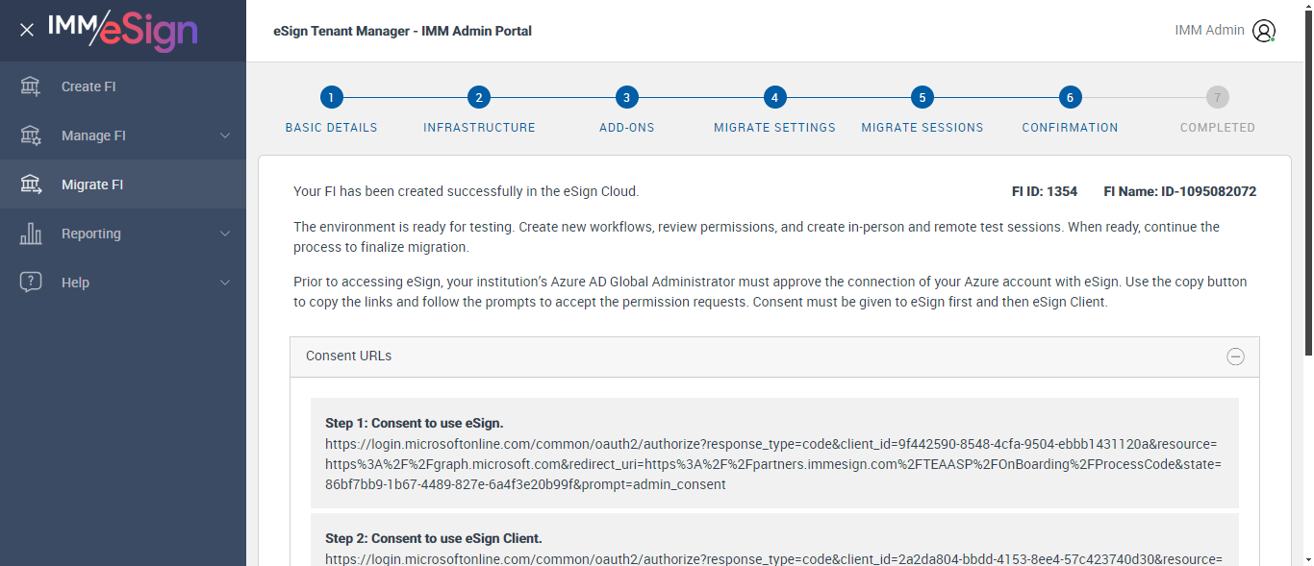
Task: Click the COMPLETED step label
Action: (x=1218, y=128)
